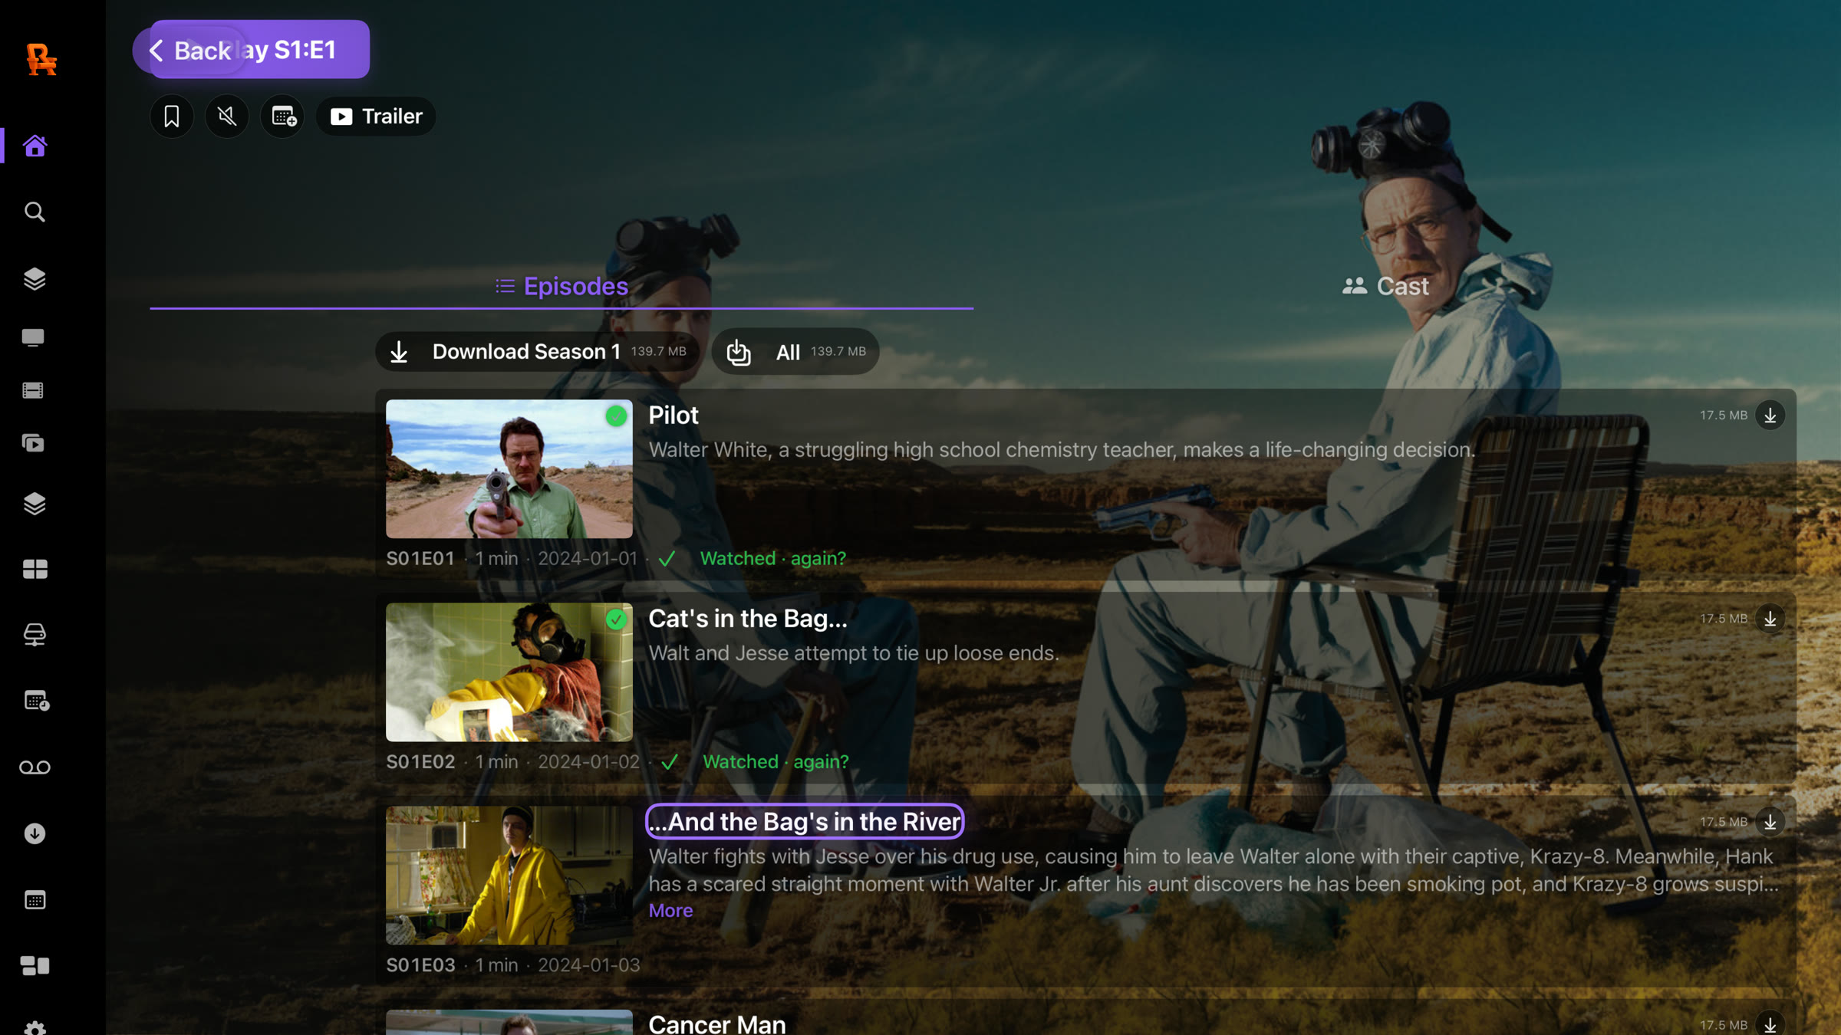The width and height of the screenshot is (1841, 1035).
Task: Open the network server sidebar icon
Action: click(35, 635)
